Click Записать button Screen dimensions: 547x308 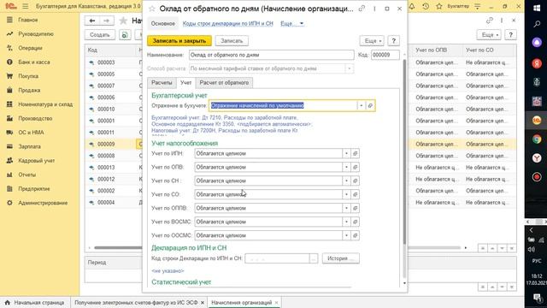[232, 41]
